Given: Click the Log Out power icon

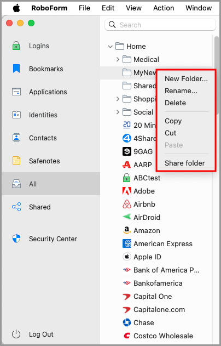Looking at the screenshot, I should [16, 334].
